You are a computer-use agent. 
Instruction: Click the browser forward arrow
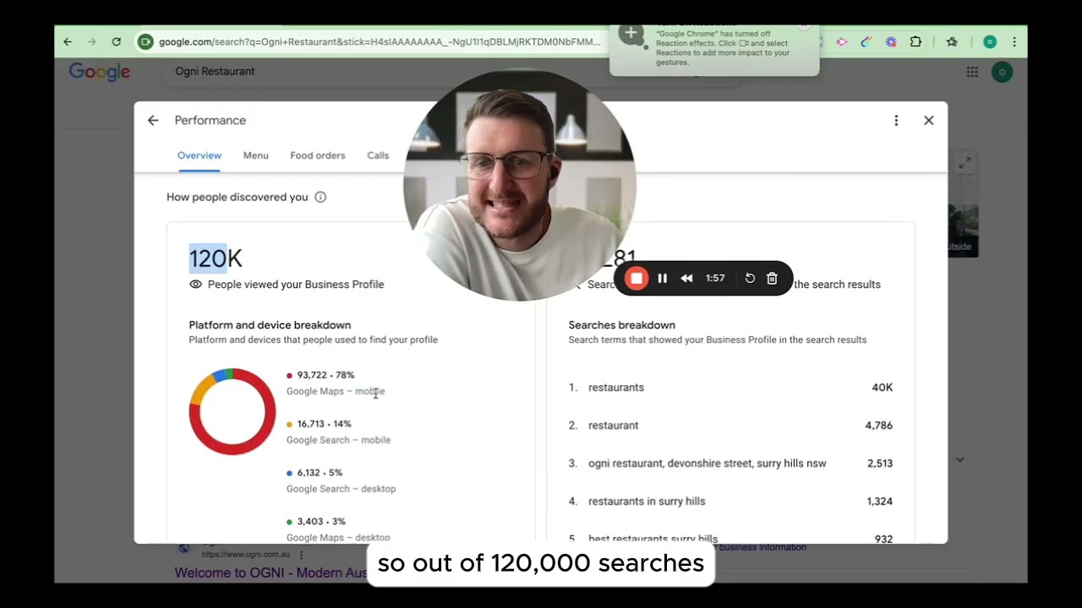click(x=91, y=41)
